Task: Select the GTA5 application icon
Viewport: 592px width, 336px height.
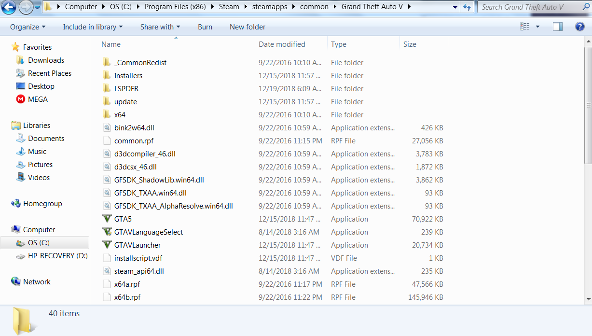Action: 107,219
